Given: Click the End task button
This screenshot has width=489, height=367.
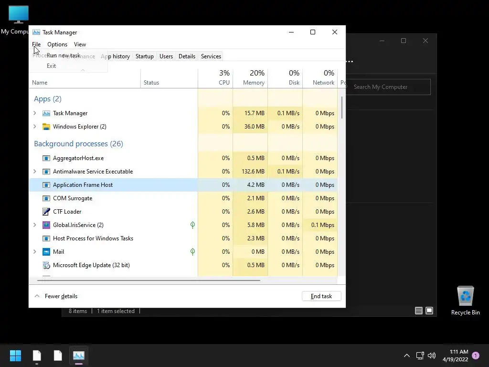Looking at the screenshot, I should coord(321,296).
